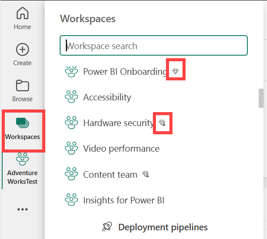This screenshot has height=239, width=267.
Task: Click the people icon next to Accessibility
Action: 71,97
